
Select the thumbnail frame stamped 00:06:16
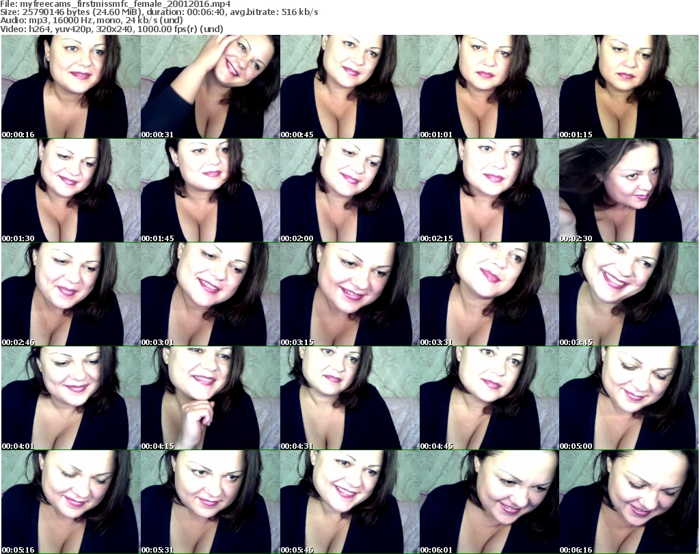point(629,502)
